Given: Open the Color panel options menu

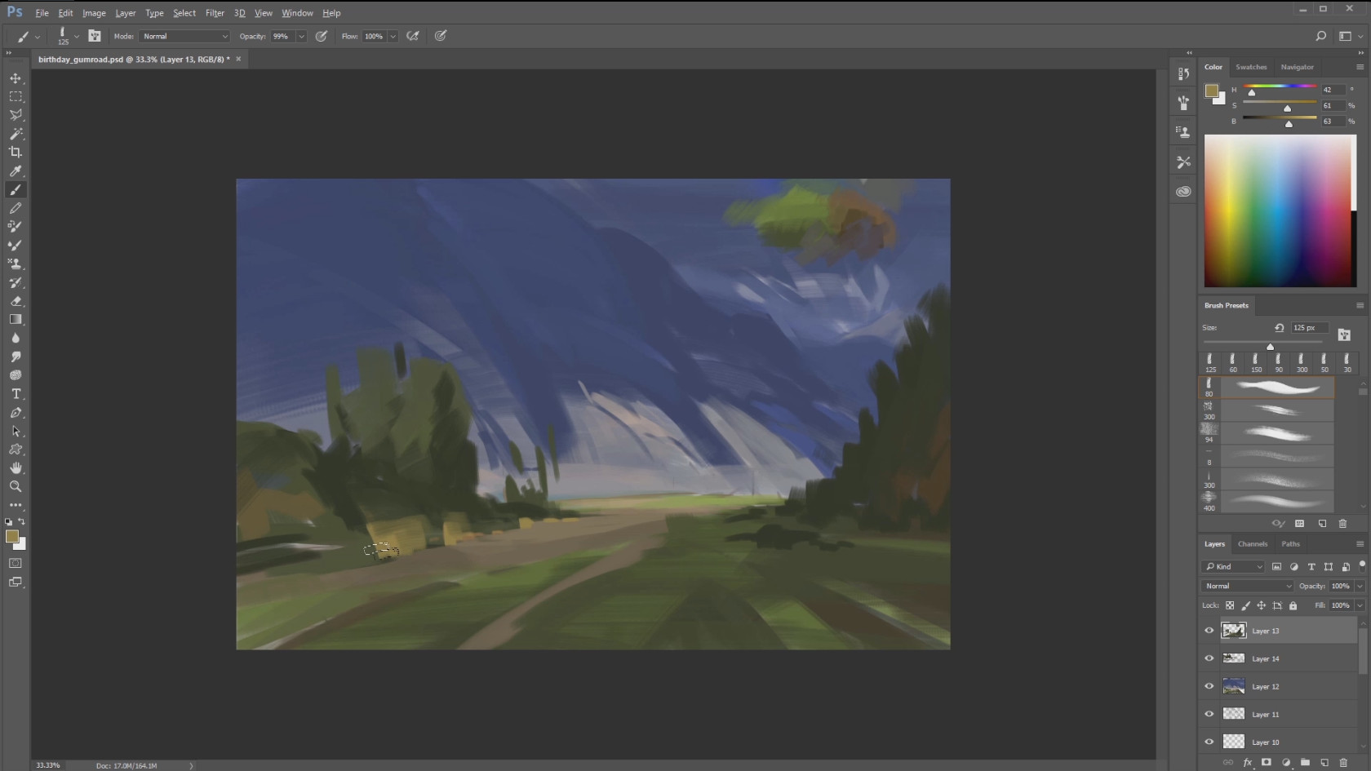Looking at the screenshot, I should click(x=1360, y=67).
